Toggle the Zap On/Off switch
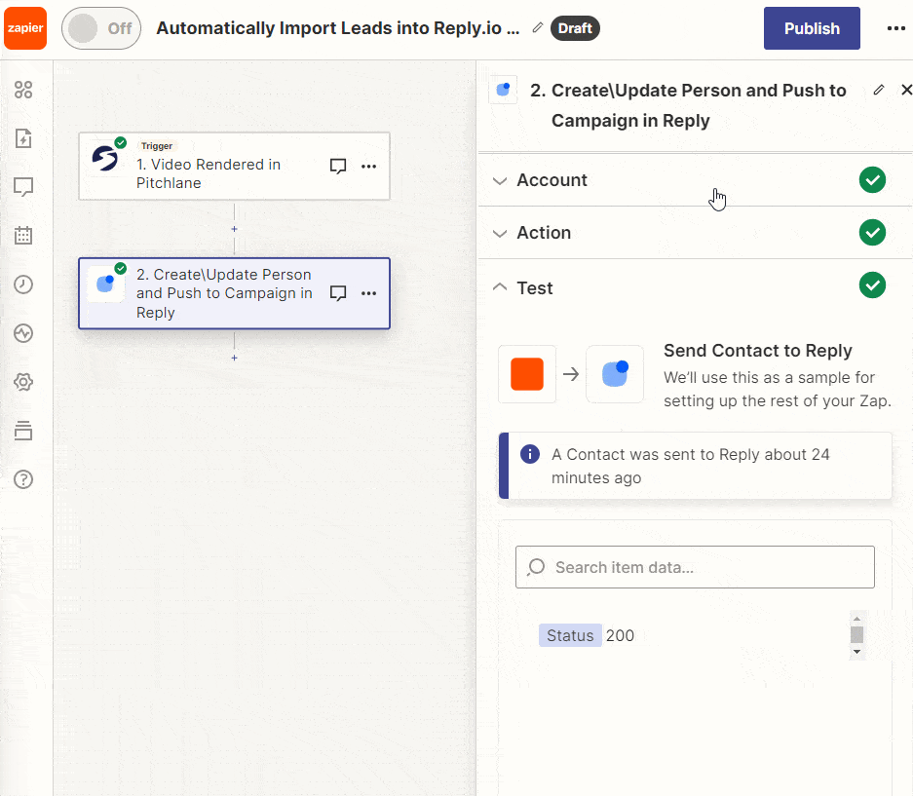The image size is (913, 796). tap(101, 28)
